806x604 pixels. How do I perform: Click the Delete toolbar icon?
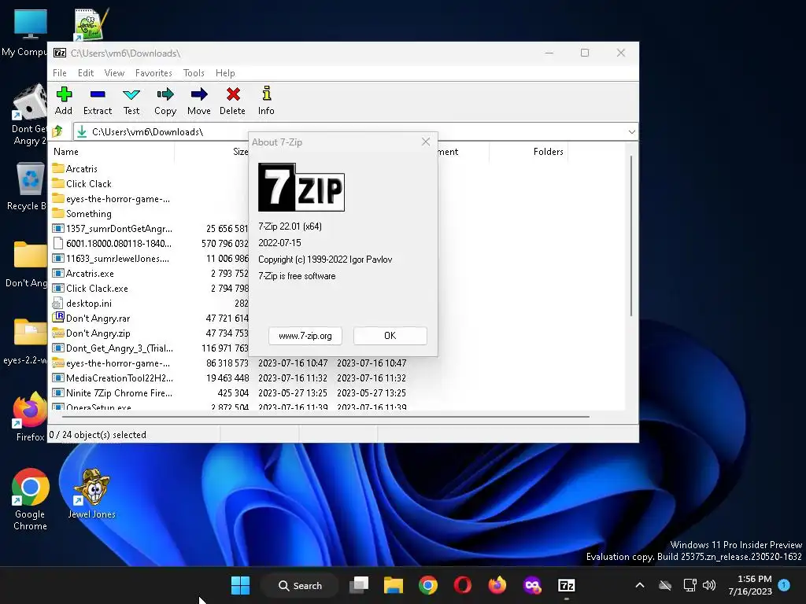tap(233, 101)
